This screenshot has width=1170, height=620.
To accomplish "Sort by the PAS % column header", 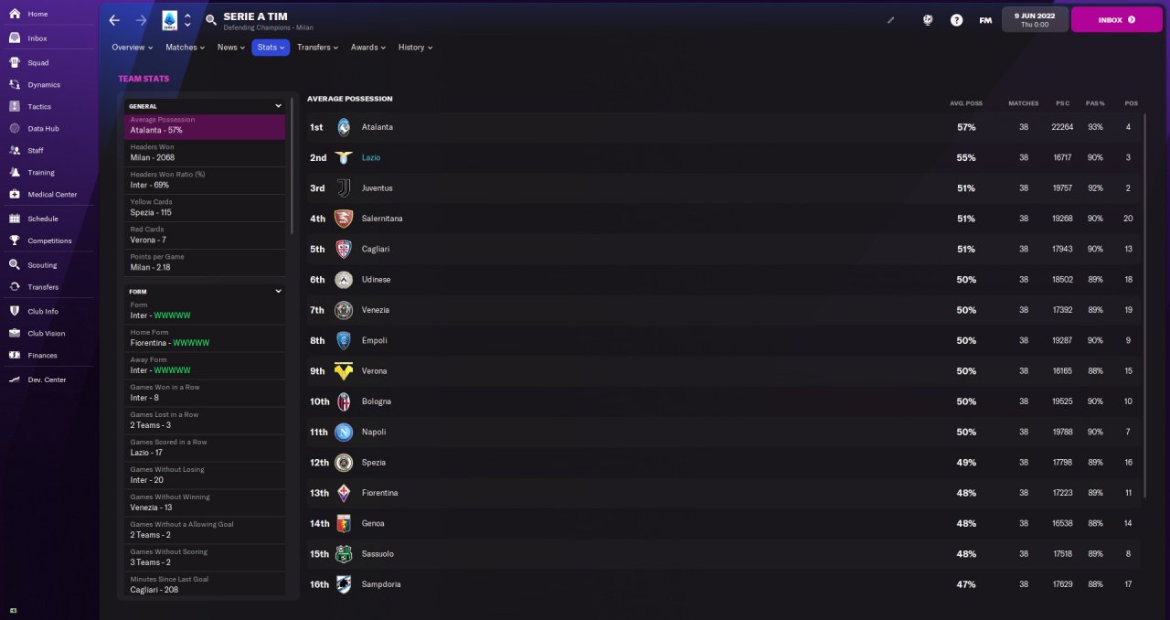I will point(1095,103).
